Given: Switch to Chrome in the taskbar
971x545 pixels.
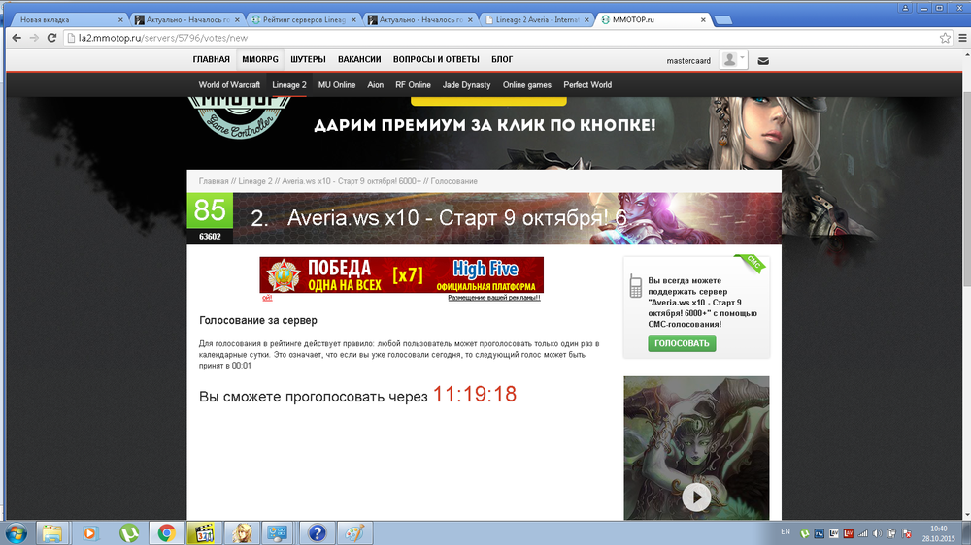Looking at the screenshot, I should click(166, 533).
